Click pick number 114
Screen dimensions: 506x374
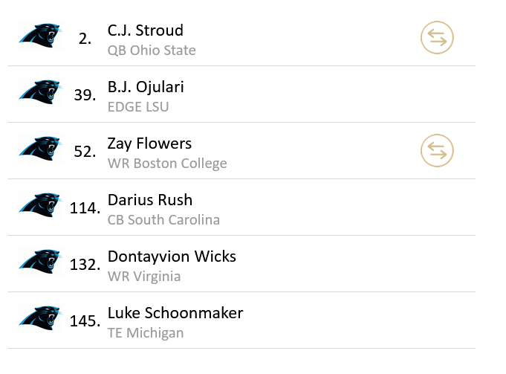pos(85,208)
